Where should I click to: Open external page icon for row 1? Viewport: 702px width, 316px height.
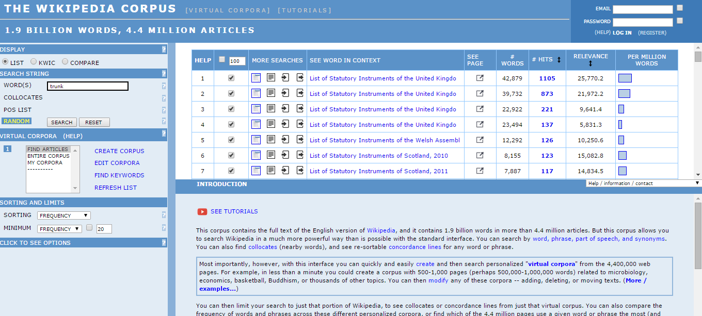point(480,78)
